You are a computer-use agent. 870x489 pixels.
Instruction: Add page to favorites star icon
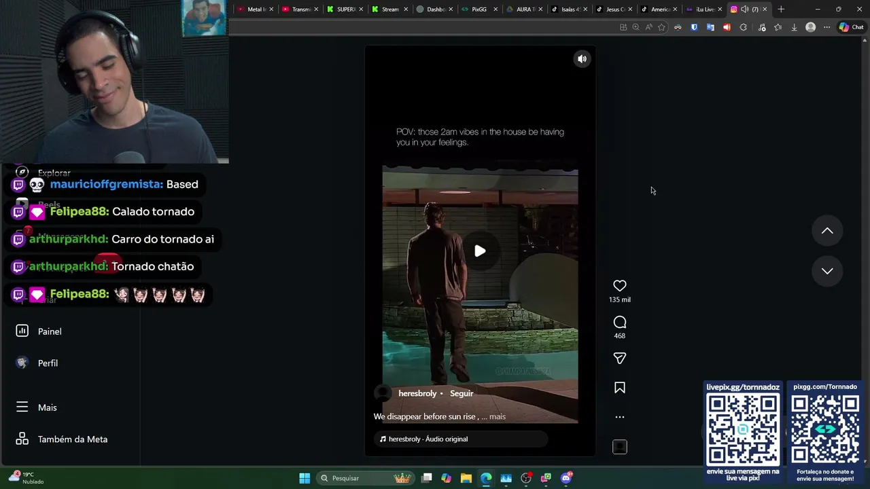[x=661, y=27]
